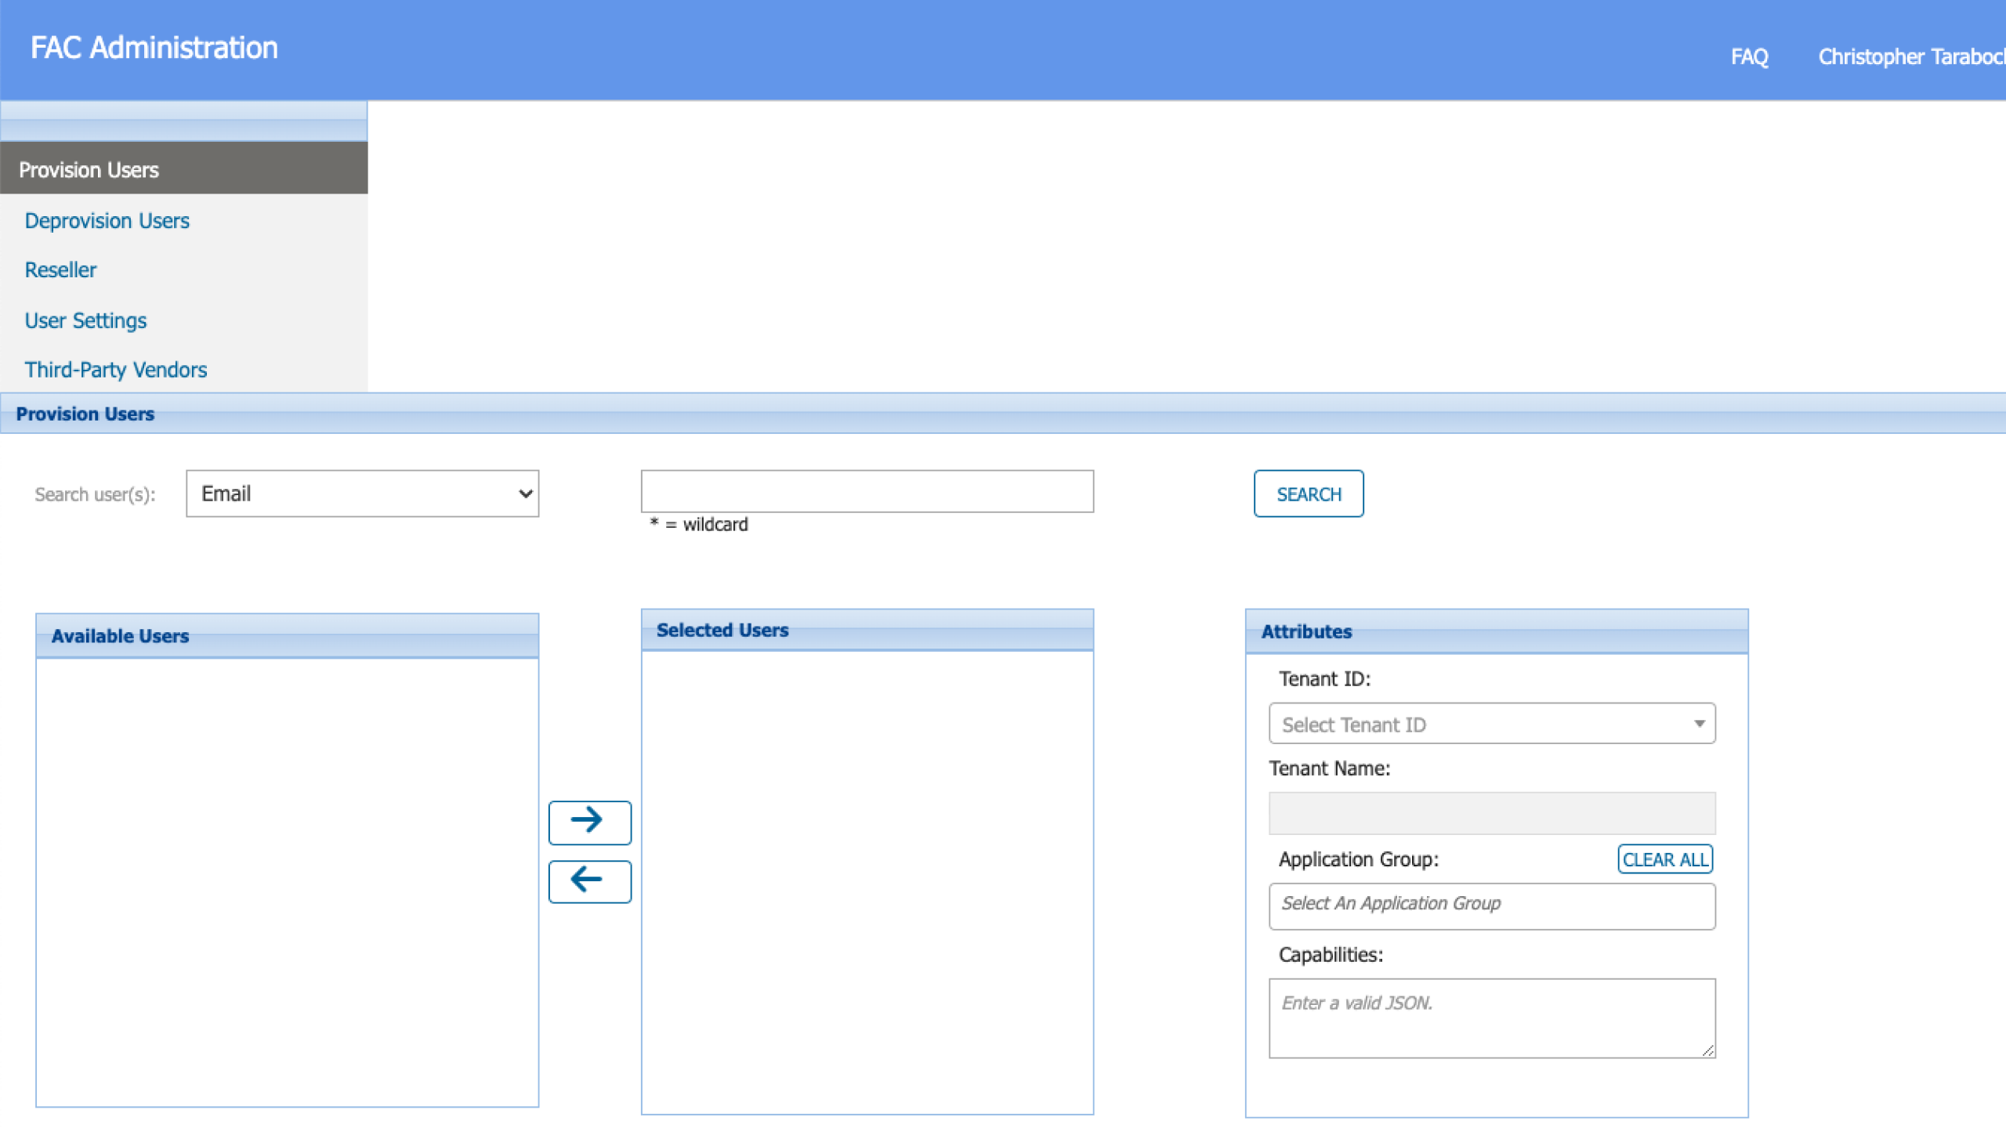Click the Tenant Name field

pyautogui.click(x=1491, y=813)
